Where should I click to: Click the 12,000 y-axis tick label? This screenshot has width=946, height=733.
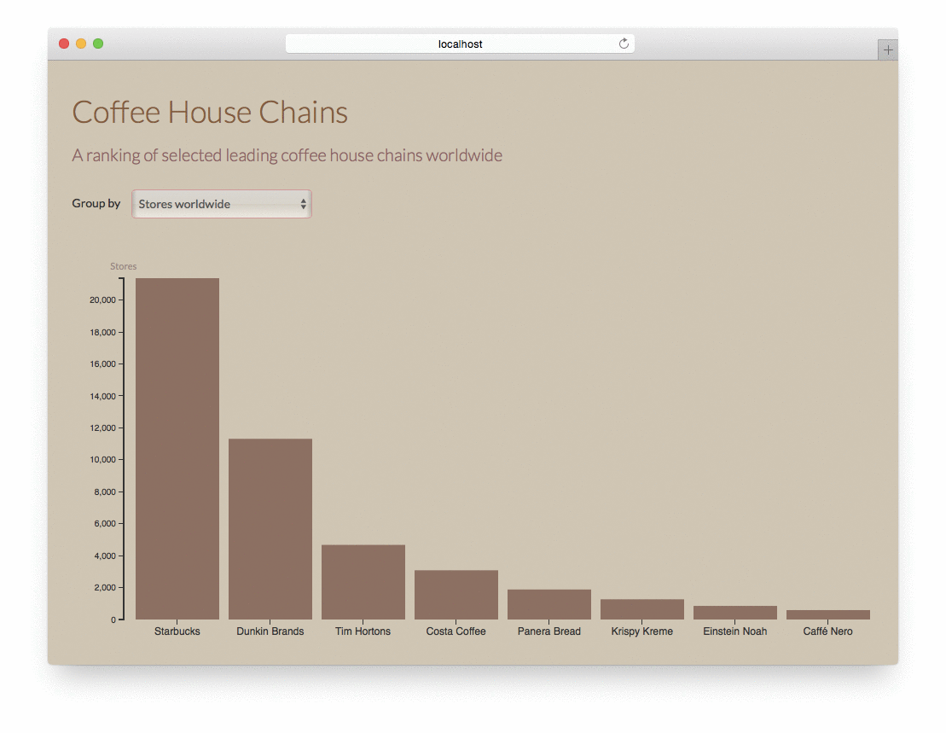[102, 428]
